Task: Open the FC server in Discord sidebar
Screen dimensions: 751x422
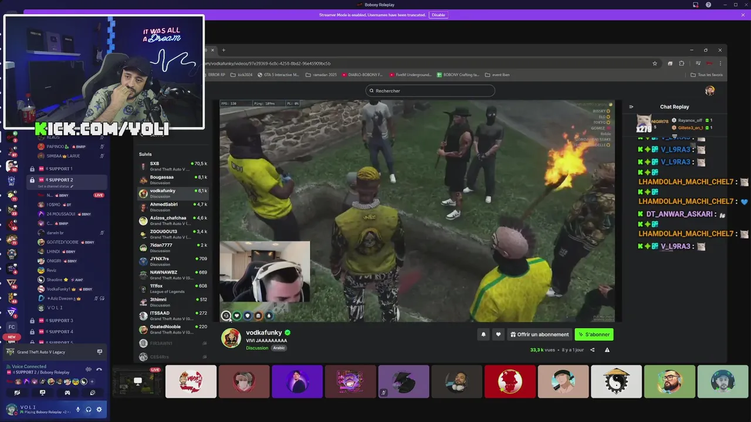Action: pos(12,326)
